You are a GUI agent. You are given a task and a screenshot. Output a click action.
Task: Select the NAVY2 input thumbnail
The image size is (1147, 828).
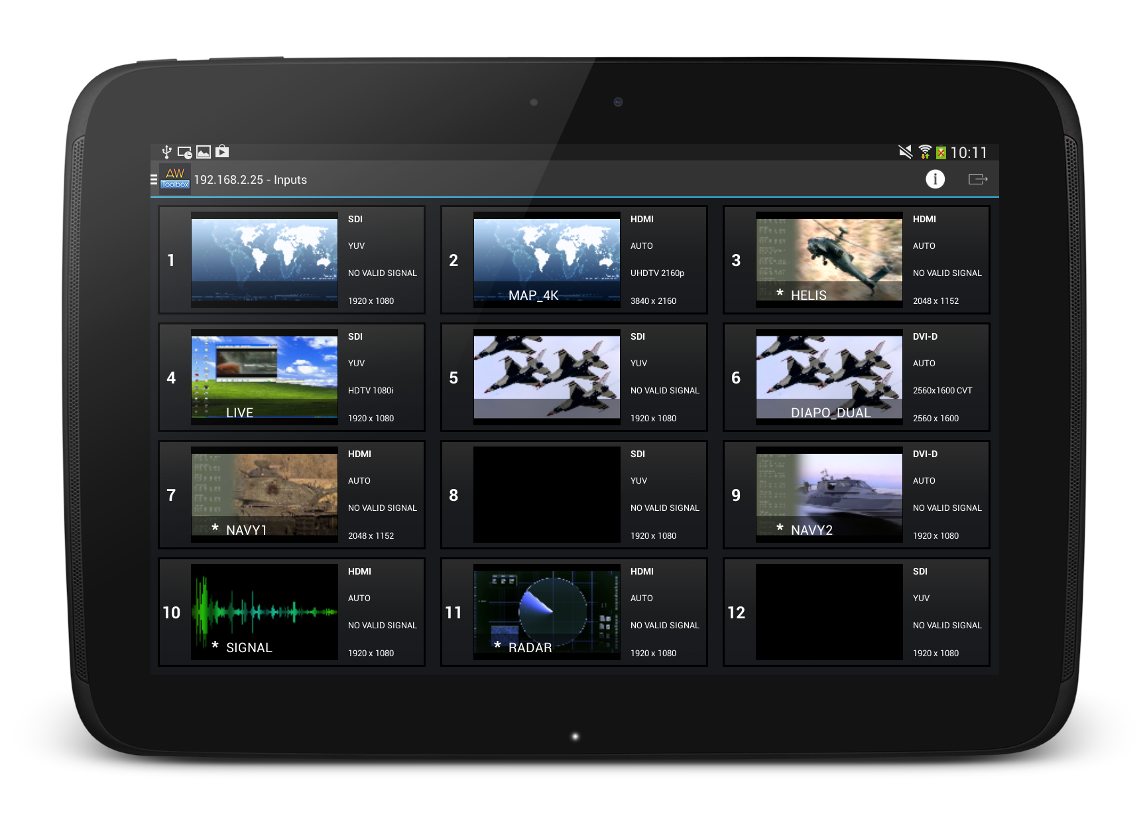tap(829, 495)
